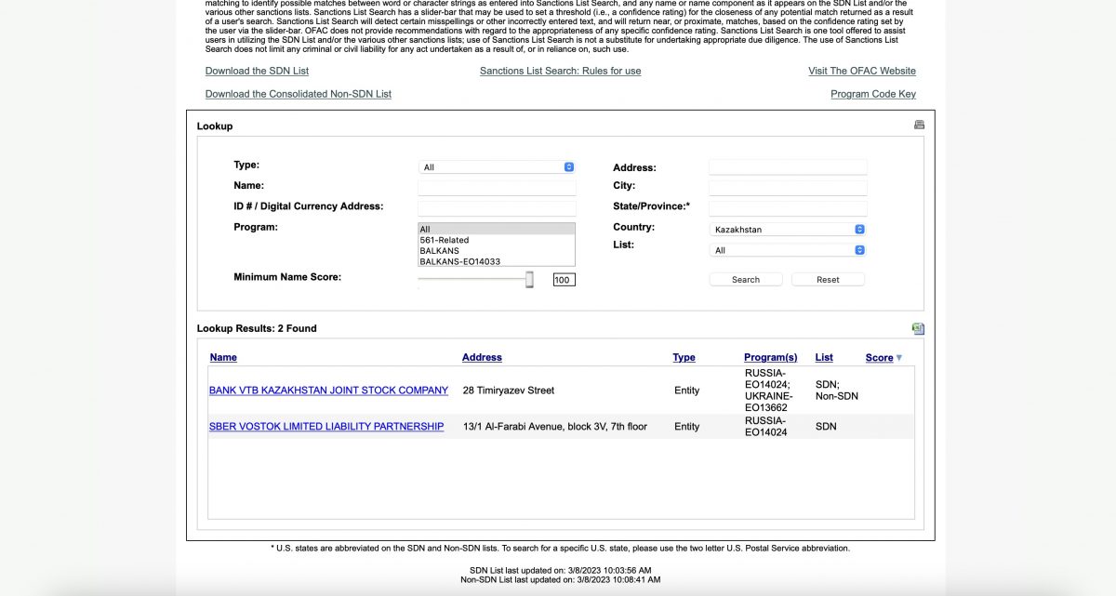Click the Name input field
This screenshot has width=1116, height=596.
497,187
